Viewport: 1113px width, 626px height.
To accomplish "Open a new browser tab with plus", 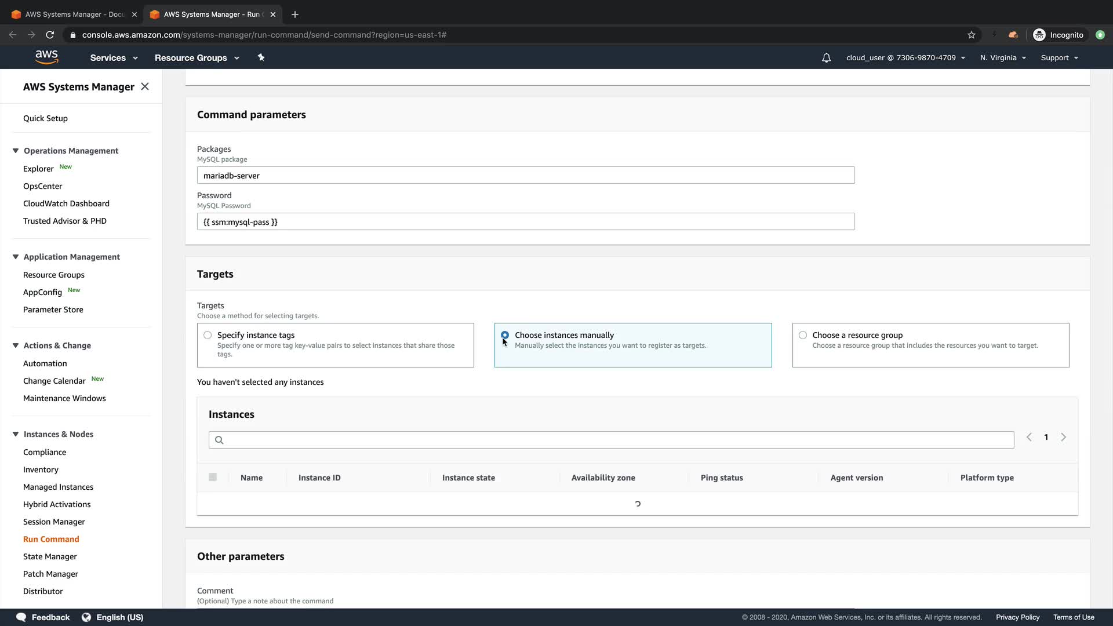I will 295,14.
